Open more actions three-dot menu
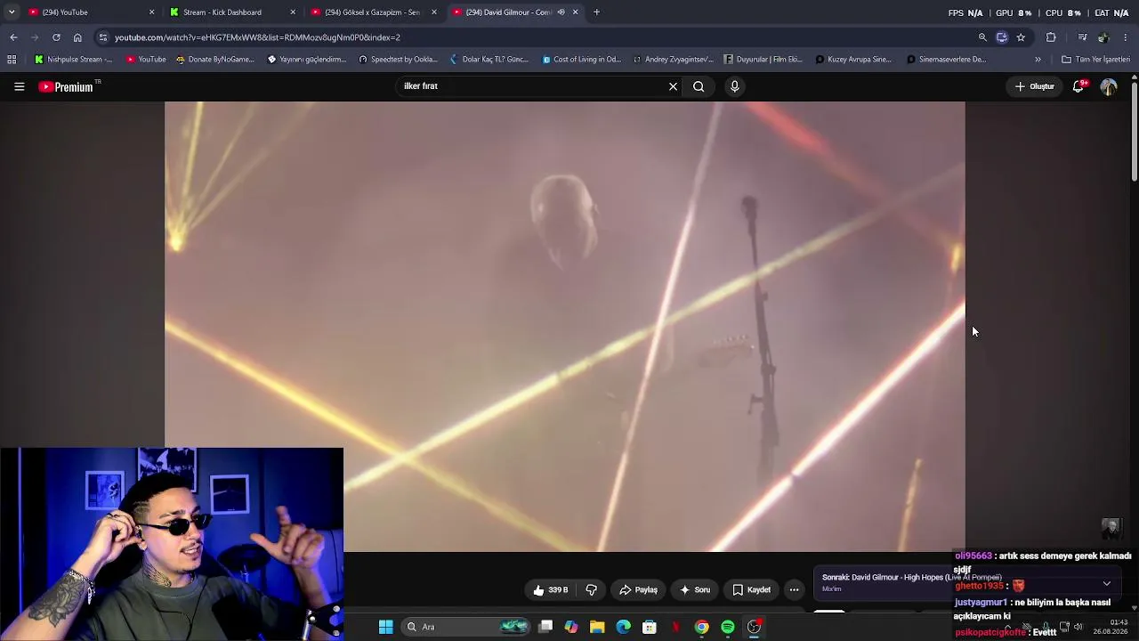Viewport: 1139px width, 641px height. (x=794, y=589)
